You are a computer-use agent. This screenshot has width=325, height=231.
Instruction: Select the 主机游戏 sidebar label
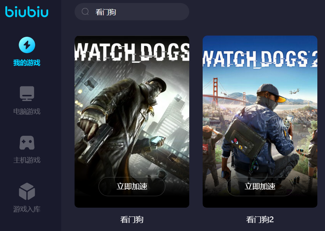click(27, 160)
